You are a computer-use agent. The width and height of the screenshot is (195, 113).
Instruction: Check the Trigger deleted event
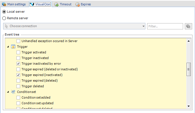coord(18,86)
